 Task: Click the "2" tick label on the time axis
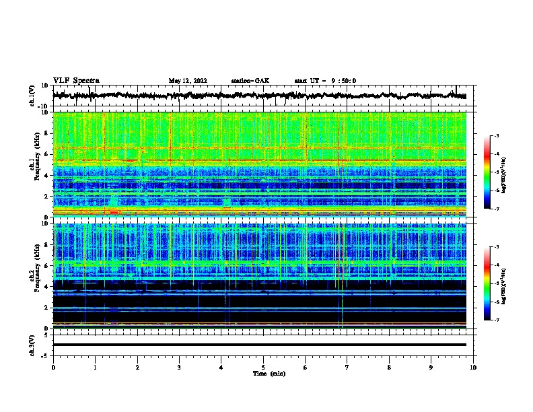(x=137, y=368)
